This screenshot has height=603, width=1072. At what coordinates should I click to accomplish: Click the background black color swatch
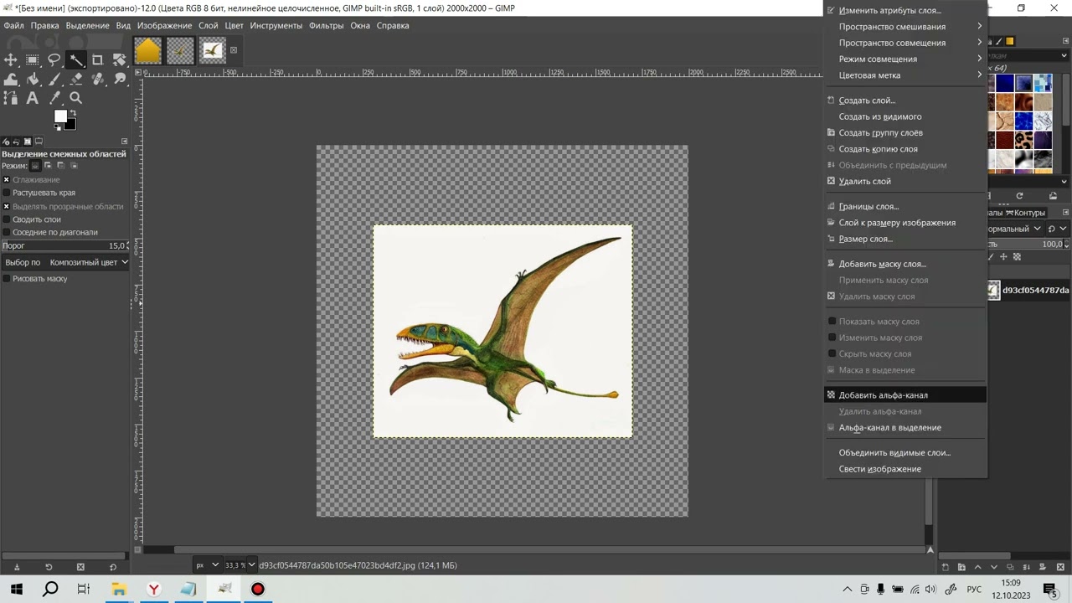(70, 126)
